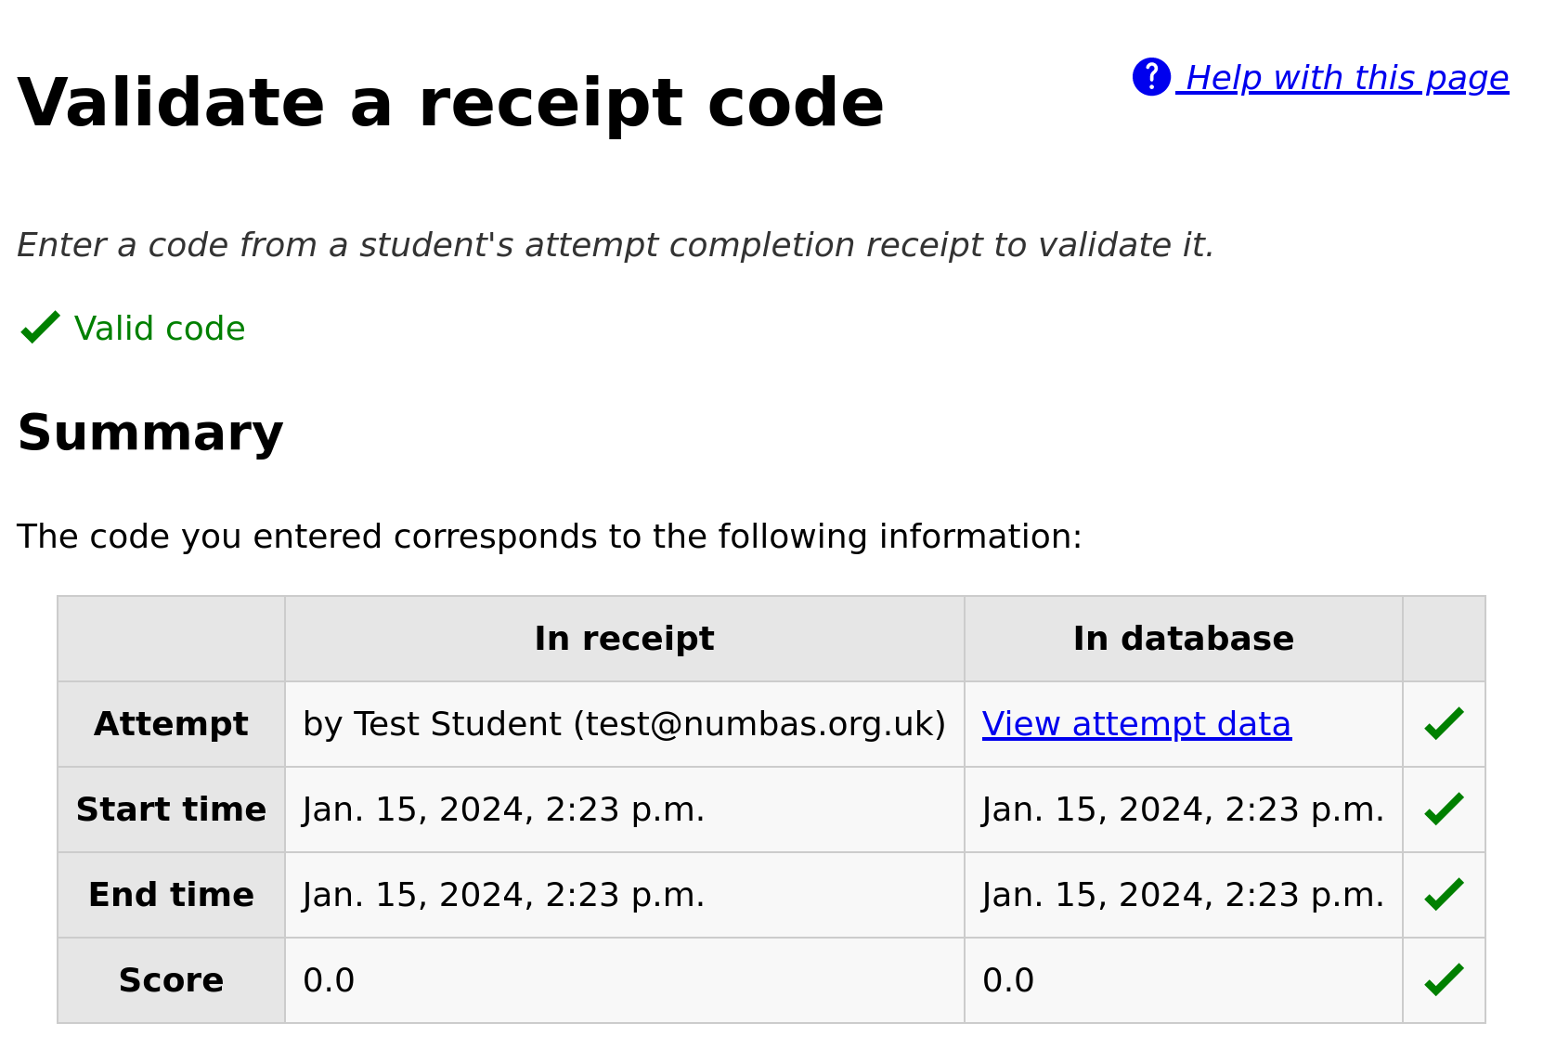Click the Score row label
The image size is (1543, 1049).
pos(171,978)
